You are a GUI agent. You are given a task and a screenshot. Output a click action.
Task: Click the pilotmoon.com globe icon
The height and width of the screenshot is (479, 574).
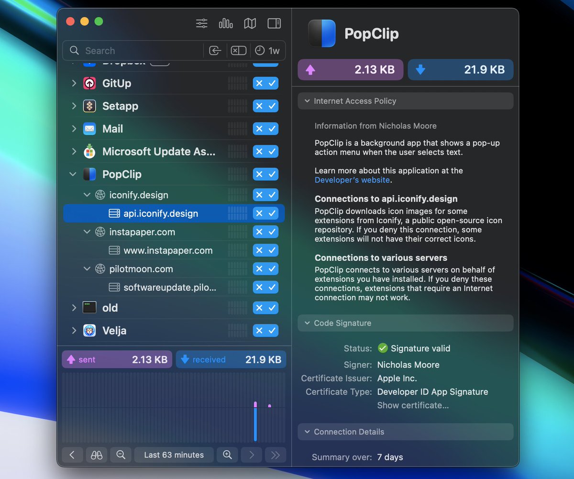click(100, 269)
